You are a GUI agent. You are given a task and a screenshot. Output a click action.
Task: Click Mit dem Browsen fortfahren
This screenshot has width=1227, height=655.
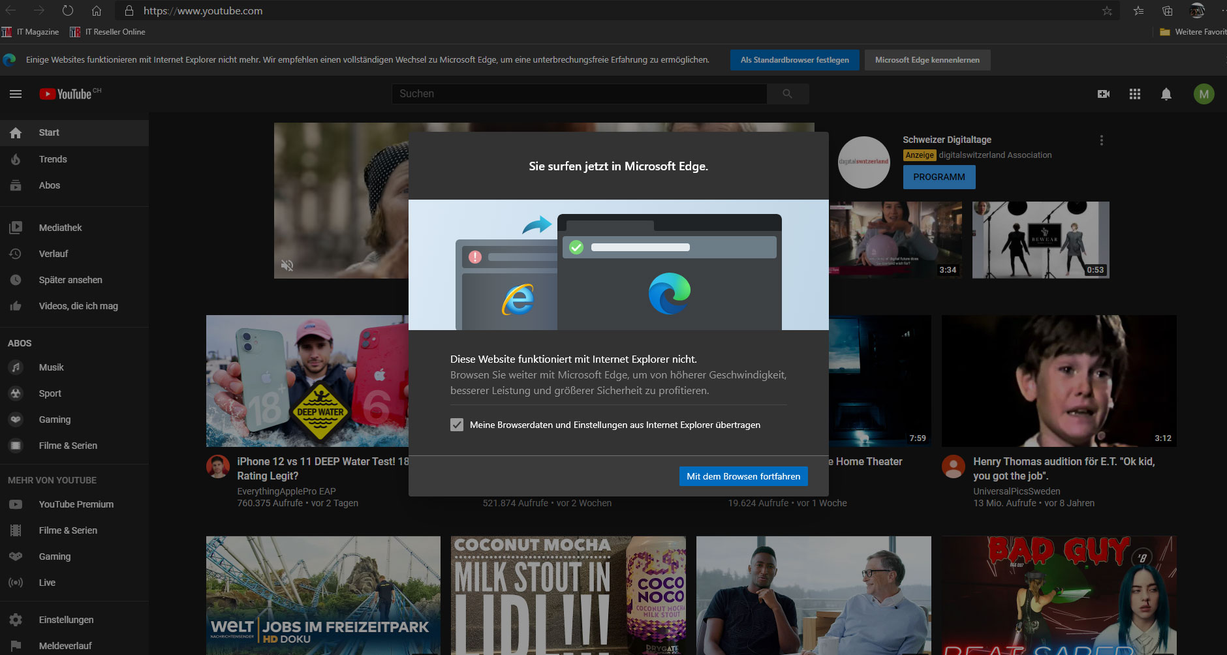click(743, 476)
